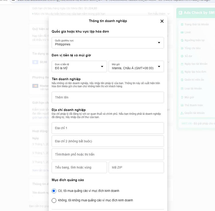Click the Quyền tài khoản icon
Image resolution: width=215 pixels, height=211 pixels.
[x=182, y=113]
